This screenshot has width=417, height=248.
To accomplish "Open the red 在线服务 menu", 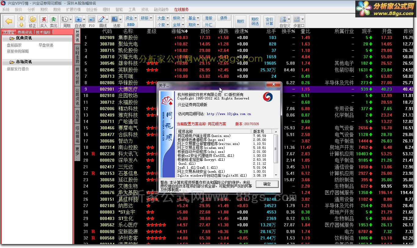I will 181,9.
